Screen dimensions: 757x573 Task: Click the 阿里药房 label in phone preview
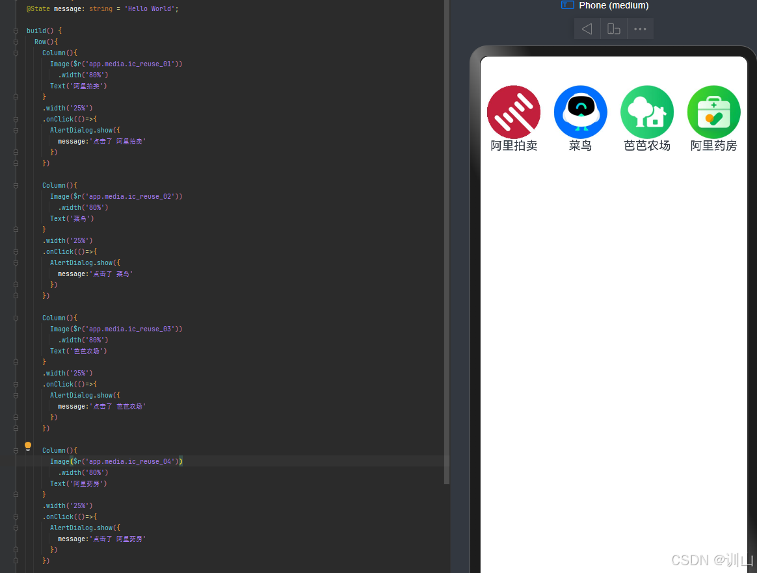(x=713, y=146)
